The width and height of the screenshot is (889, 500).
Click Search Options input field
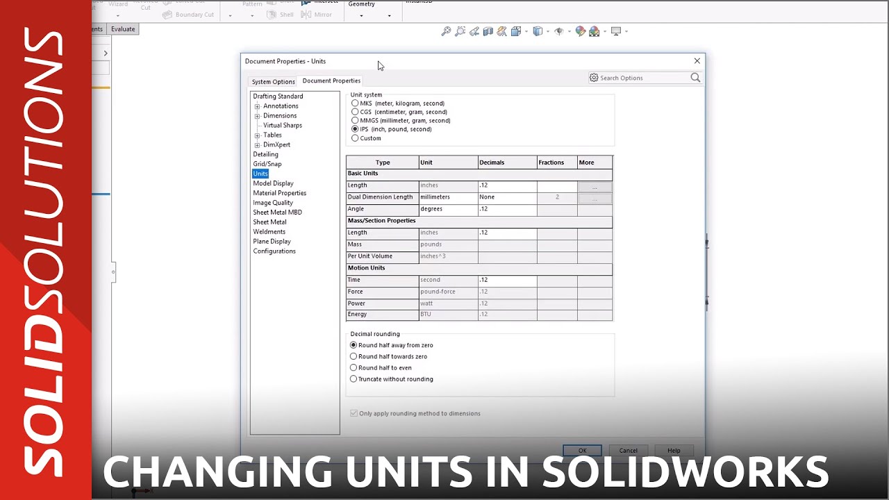point(643,78)
